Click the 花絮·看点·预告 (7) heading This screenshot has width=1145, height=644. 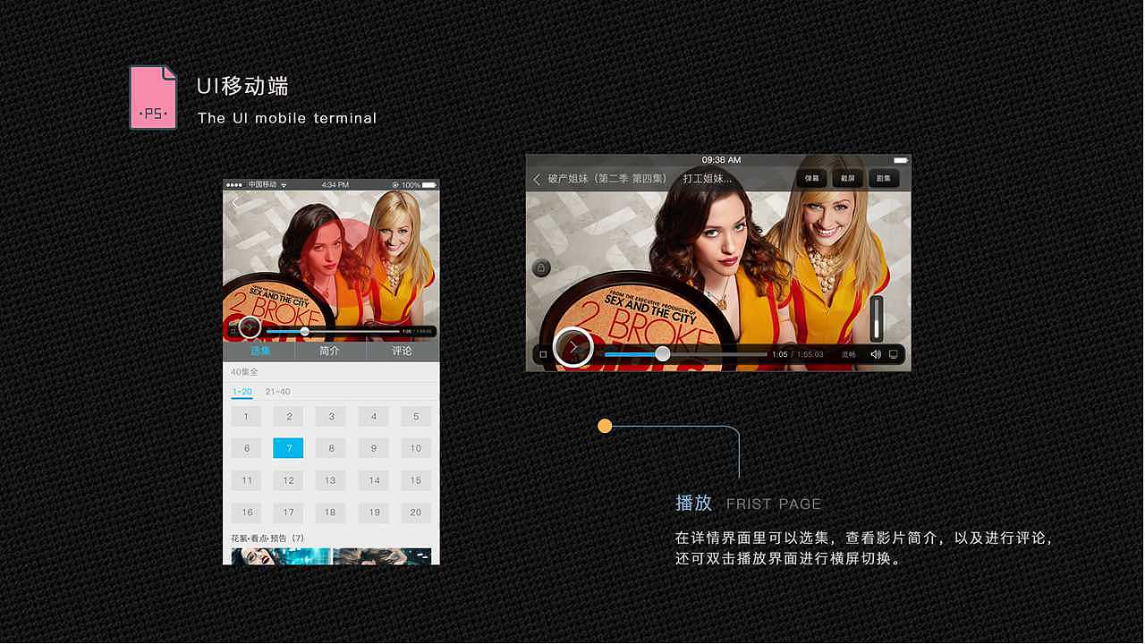point(267,538)
